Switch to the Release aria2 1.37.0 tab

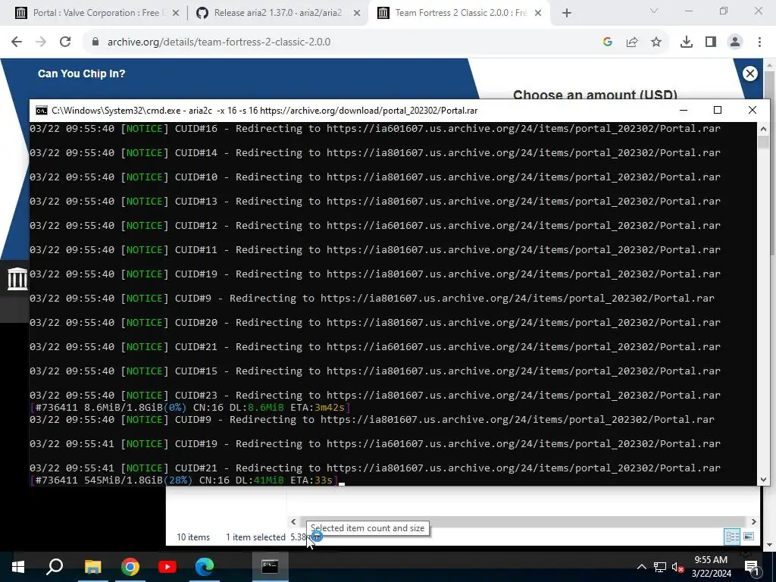click(277, 13)
